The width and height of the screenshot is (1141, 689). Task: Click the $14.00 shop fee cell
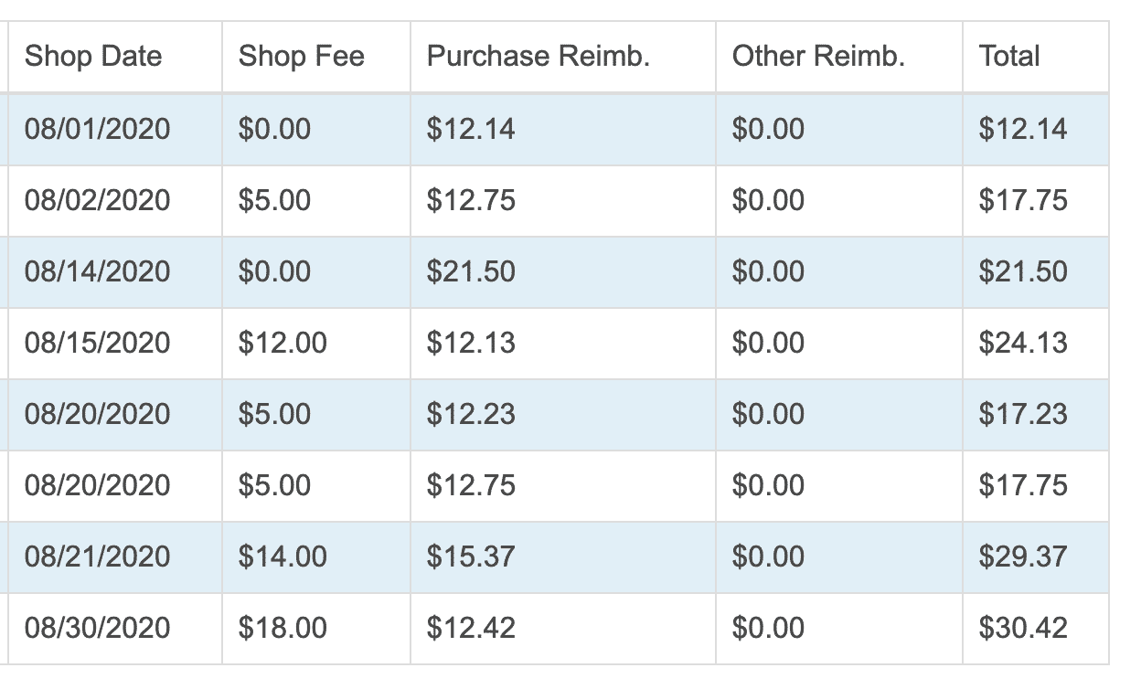[x=316, y=557]
